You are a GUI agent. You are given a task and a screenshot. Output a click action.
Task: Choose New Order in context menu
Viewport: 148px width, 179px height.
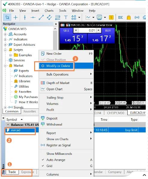click(x=67, y=53)
